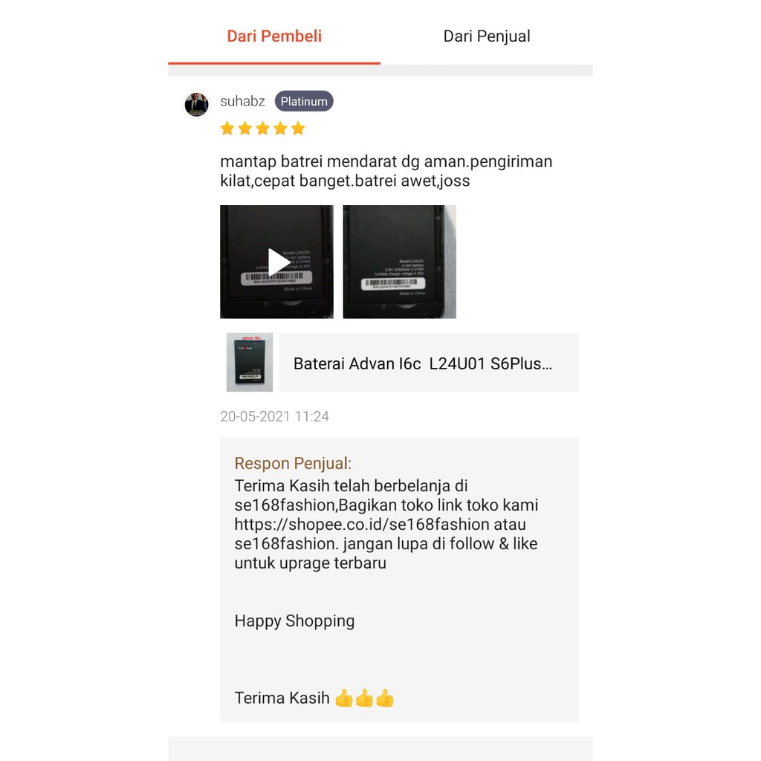The image size is (761, 761).
Task: Click the Happy Shopping text
Action: 294,621
